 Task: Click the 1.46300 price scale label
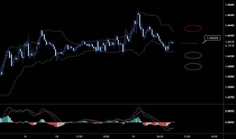230,36
